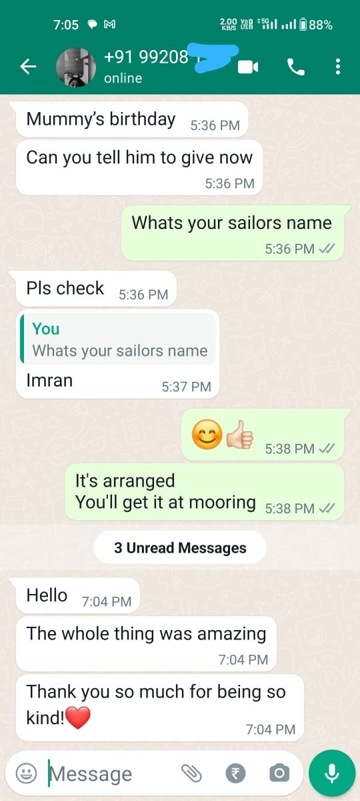Viewport: 360px width, 801px height.
Task: Focus the Message text input field
Action: tap(110, 774)
